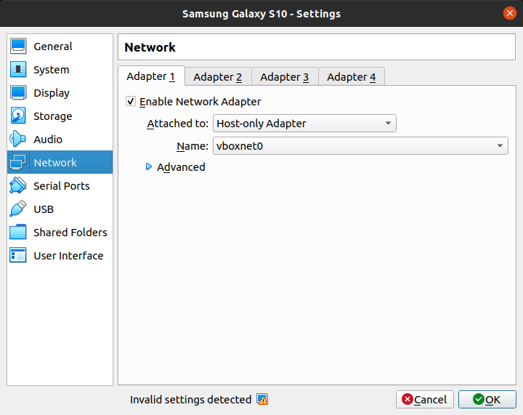Select the User Interface window icon
The height and width of the screenshot is (415, 523).
(x=18, y=256)
